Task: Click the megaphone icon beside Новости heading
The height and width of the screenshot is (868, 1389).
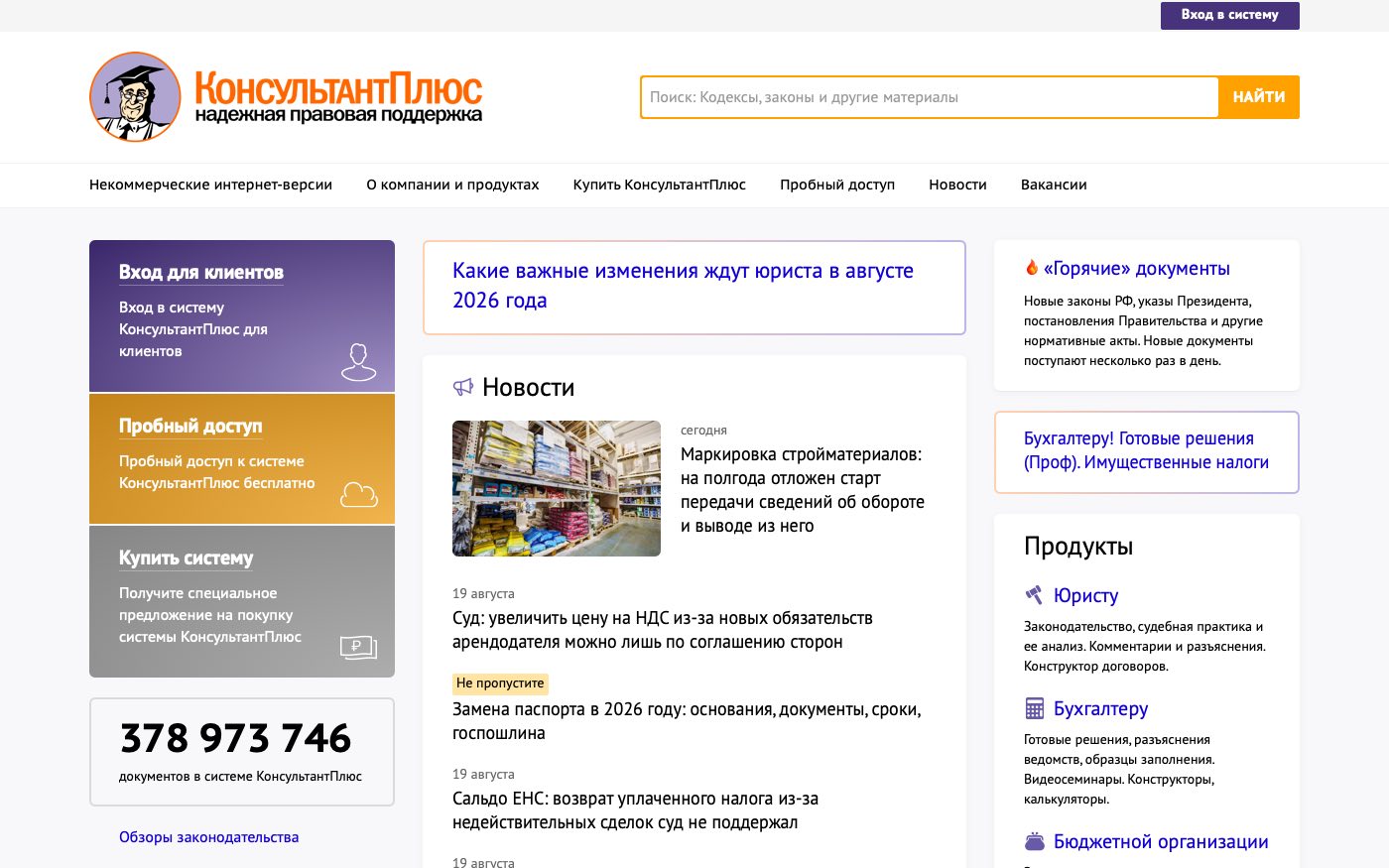Action: (x=463, y=387)
